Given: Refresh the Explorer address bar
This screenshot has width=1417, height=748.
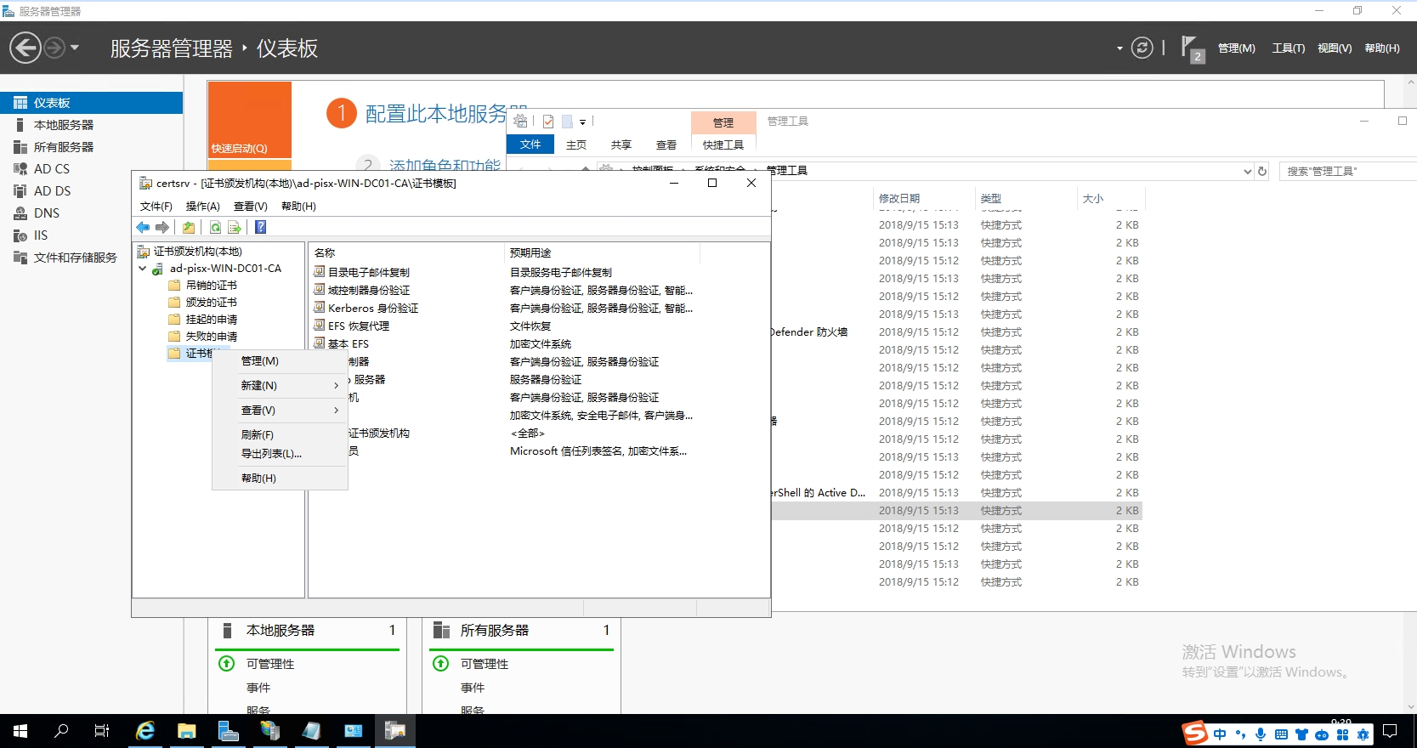Looking at the screenshot, I should coord(1262,172).
